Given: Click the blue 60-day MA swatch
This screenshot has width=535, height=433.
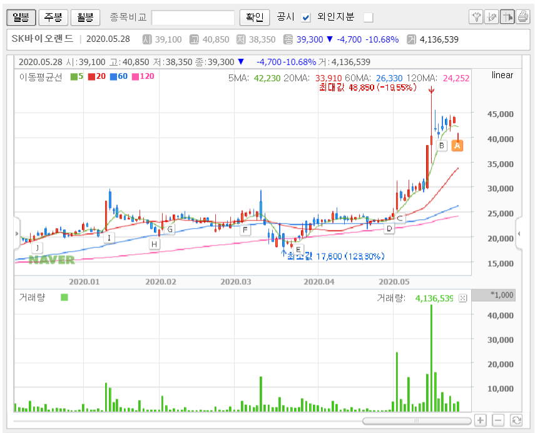Looking at the screenshot, I should coord(114,77).
